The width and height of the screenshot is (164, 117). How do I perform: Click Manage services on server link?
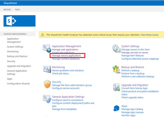(135, 52)
